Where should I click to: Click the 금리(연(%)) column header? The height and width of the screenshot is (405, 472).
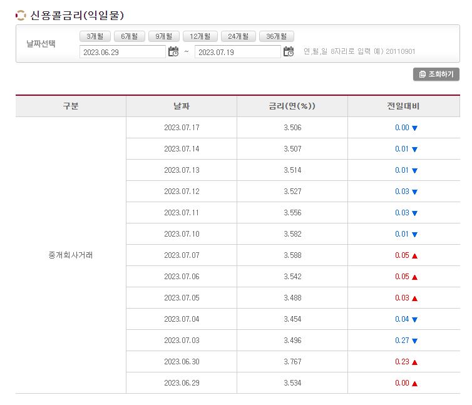click(292, 106)
